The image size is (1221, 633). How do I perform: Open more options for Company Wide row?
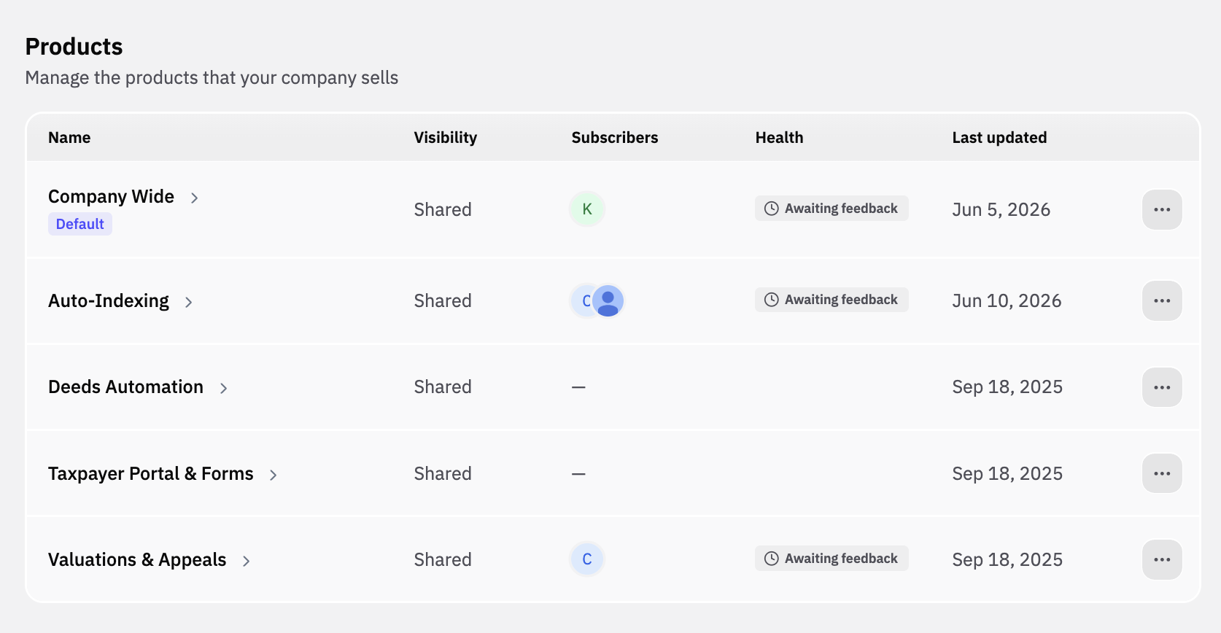[x=1162, y=209]
